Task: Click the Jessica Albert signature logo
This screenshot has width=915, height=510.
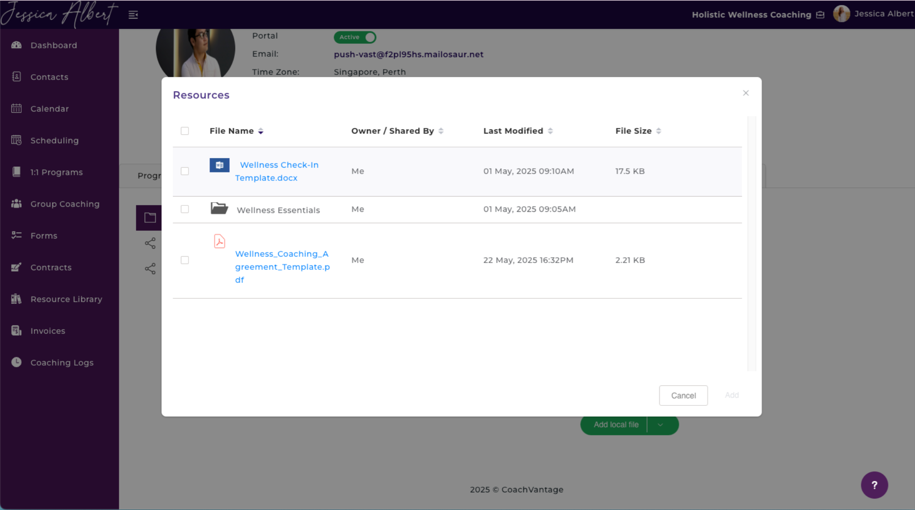Action: click(59, 14)
